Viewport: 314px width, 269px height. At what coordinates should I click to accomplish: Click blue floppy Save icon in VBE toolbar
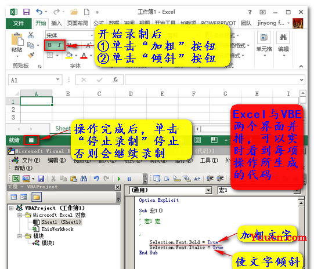pyautogui.click(x=41, y=179)
